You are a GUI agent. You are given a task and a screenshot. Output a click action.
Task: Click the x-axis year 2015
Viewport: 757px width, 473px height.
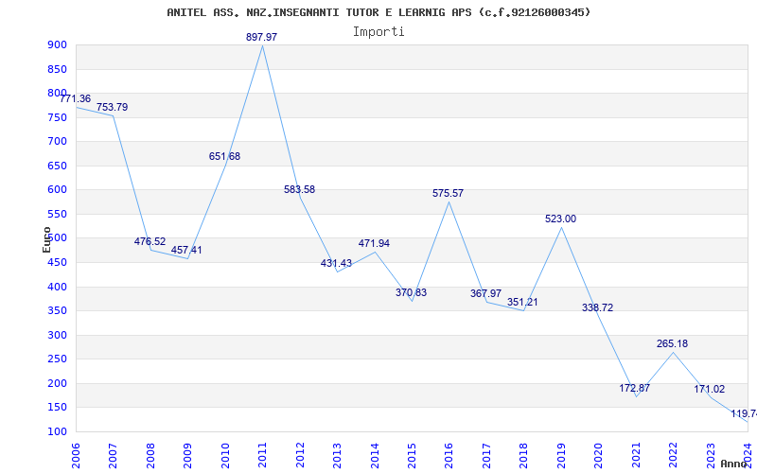(x=412, y=456)
